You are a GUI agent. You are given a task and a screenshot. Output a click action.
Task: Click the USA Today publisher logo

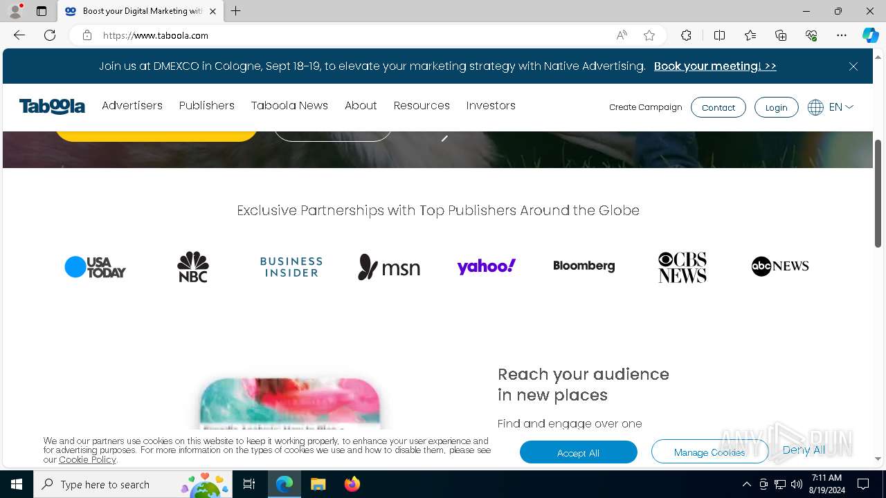tap(95, 267)
